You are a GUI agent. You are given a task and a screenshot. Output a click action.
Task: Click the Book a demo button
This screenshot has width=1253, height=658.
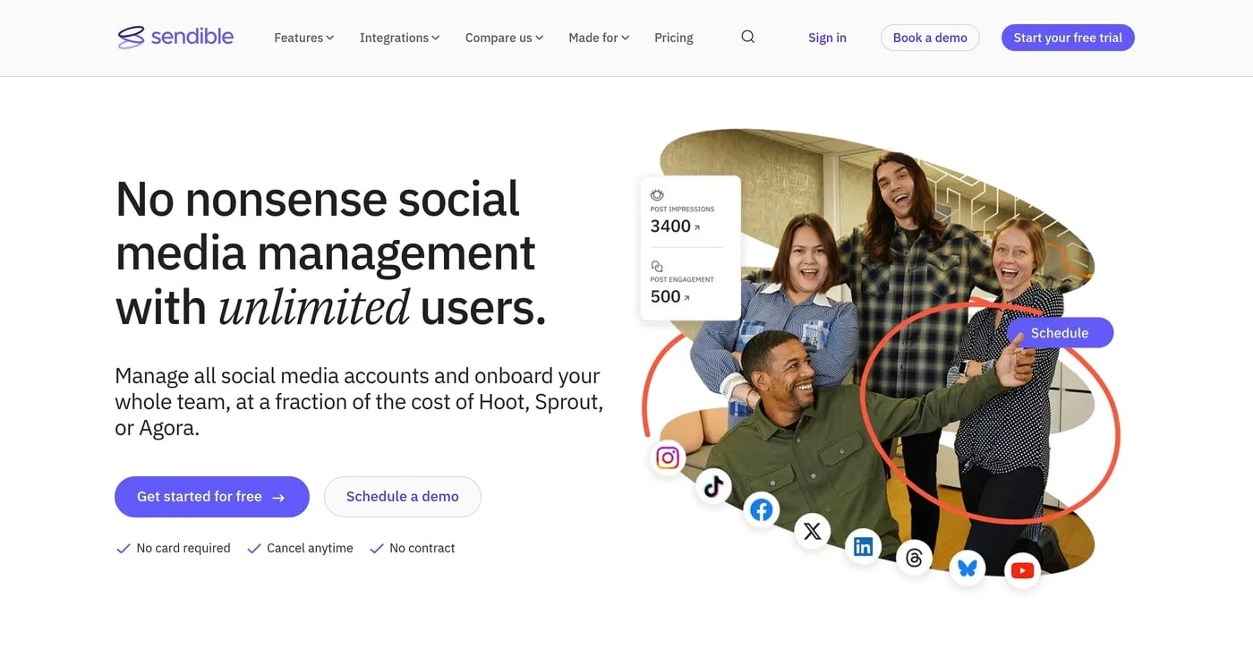(x=930, y=38)
